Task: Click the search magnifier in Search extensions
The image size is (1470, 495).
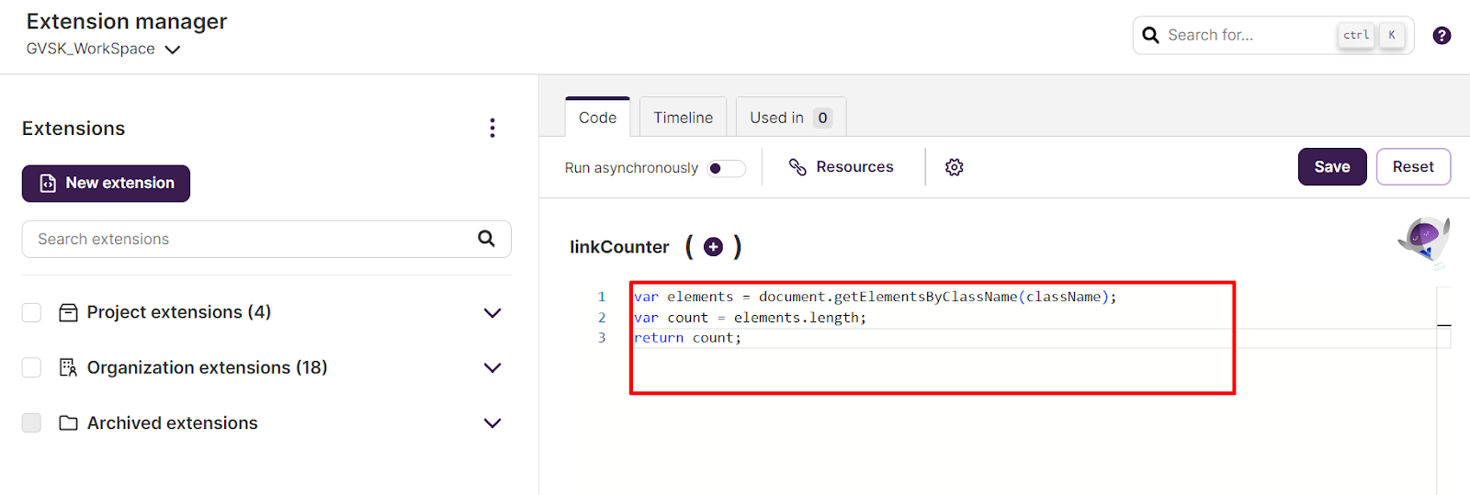Action: click(486, 239)
